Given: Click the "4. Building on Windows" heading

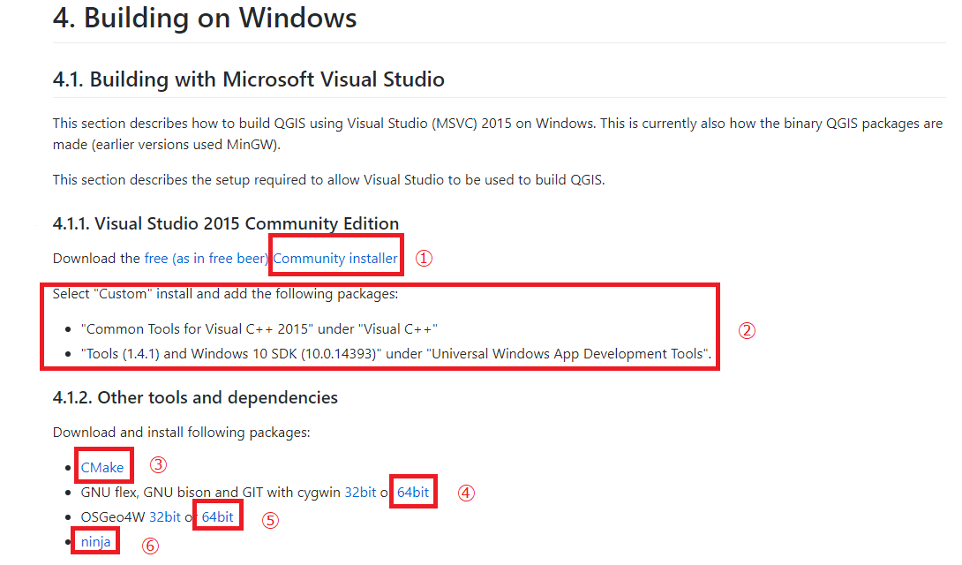Looking at the screenshot, I should click(x=205, y=17).
